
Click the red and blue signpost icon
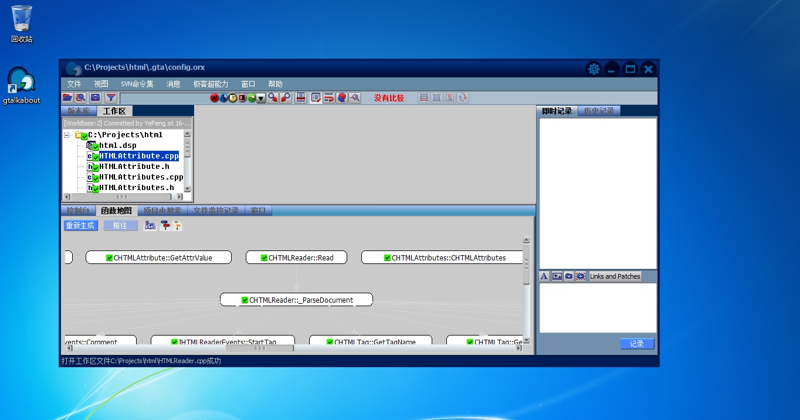pos(165,225)
